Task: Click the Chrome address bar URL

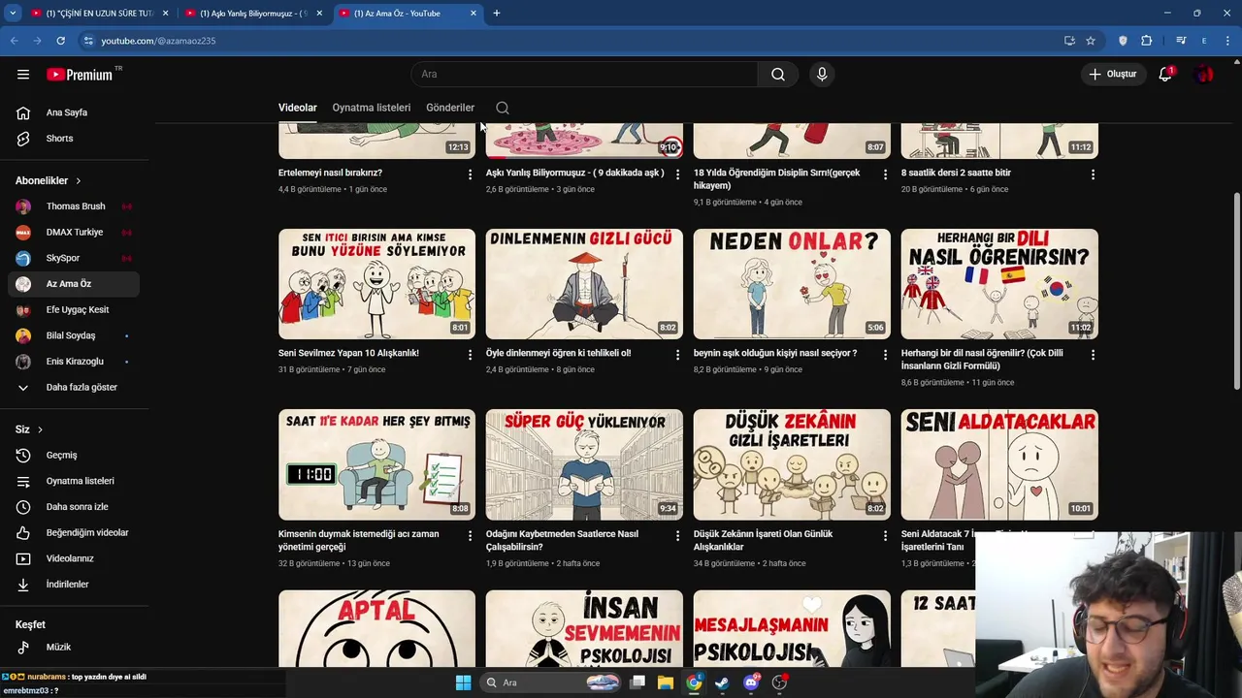Action: point(158,41)
